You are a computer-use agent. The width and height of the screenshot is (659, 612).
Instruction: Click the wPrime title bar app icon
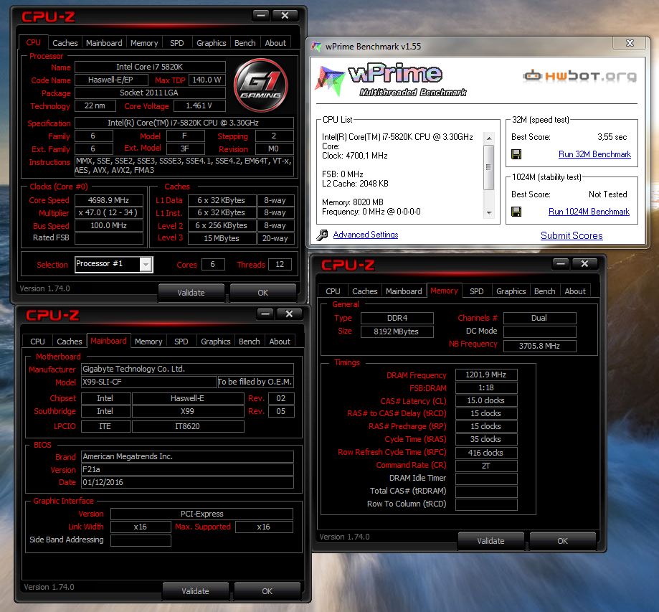[x=316, y=46]
